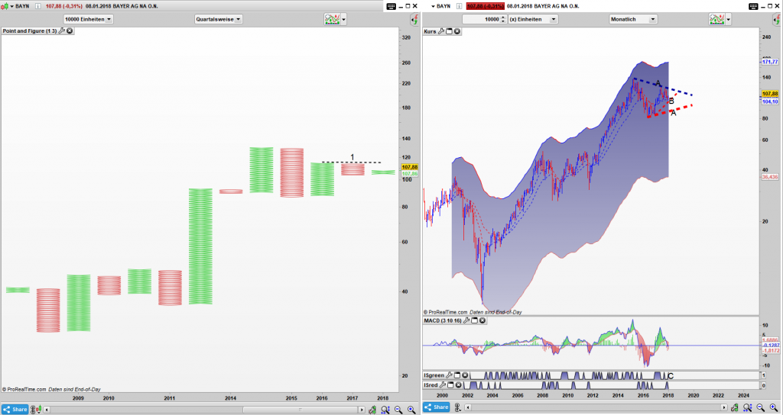Click the cursor mode icon in left window
The height and width of the screenshot is (415, 783).
click(x=36, y=410)
